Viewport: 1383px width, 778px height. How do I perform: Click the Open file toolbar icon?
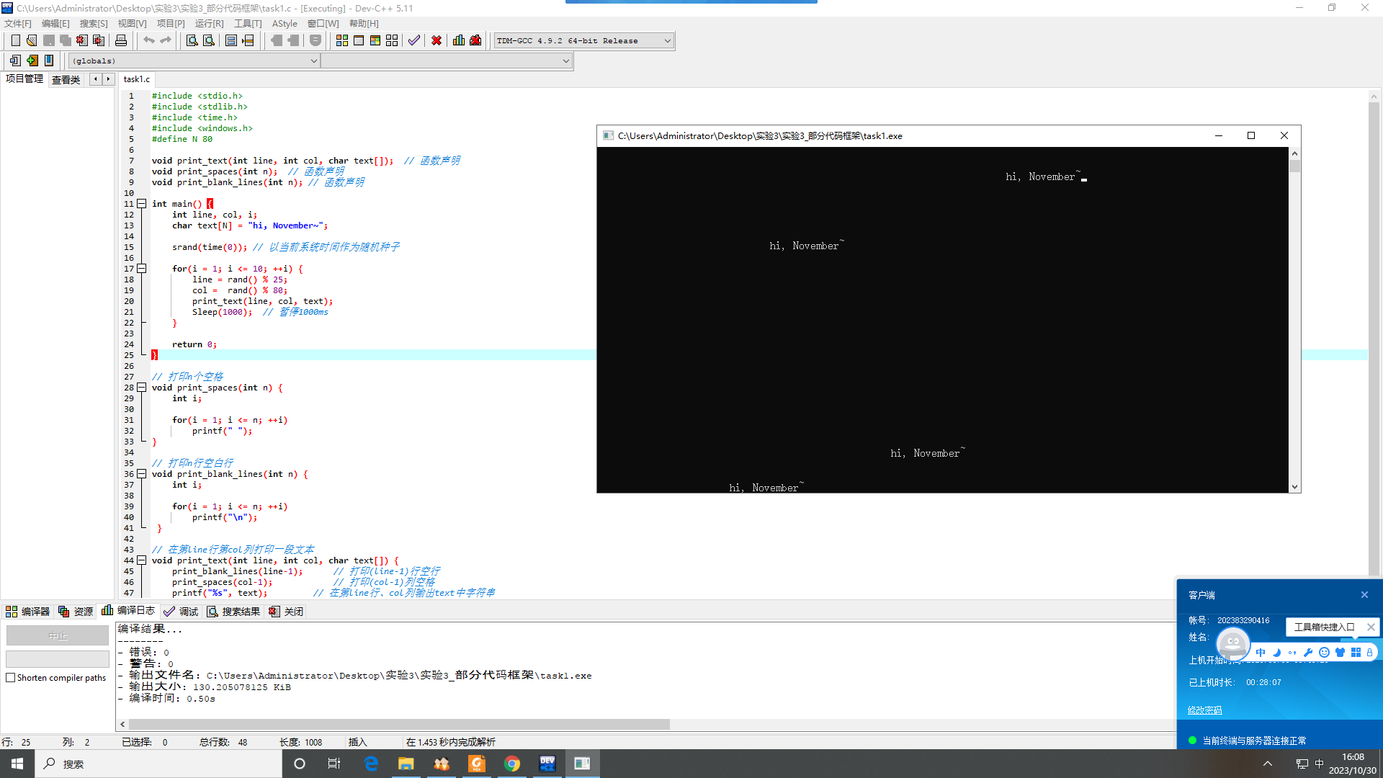click(32, 40)
